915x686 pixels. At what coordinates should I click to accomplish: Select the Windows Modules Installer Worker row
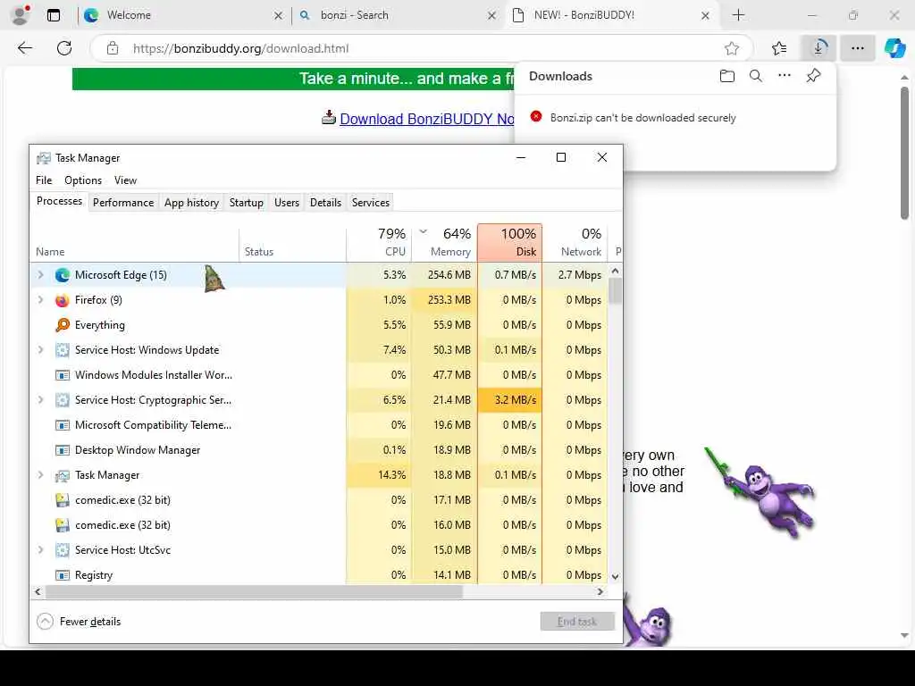(319, 375)
